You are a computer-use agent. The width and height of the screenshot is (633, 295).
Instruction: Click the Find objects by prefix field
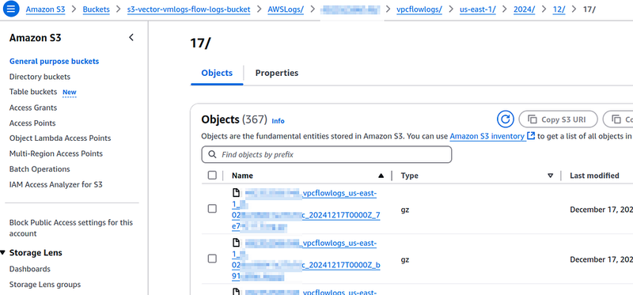[x=326, y=154]
